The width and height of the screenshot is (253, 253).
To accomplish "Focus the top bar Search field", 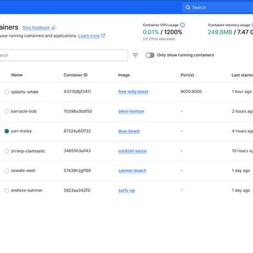I will [x=218, y=7].
